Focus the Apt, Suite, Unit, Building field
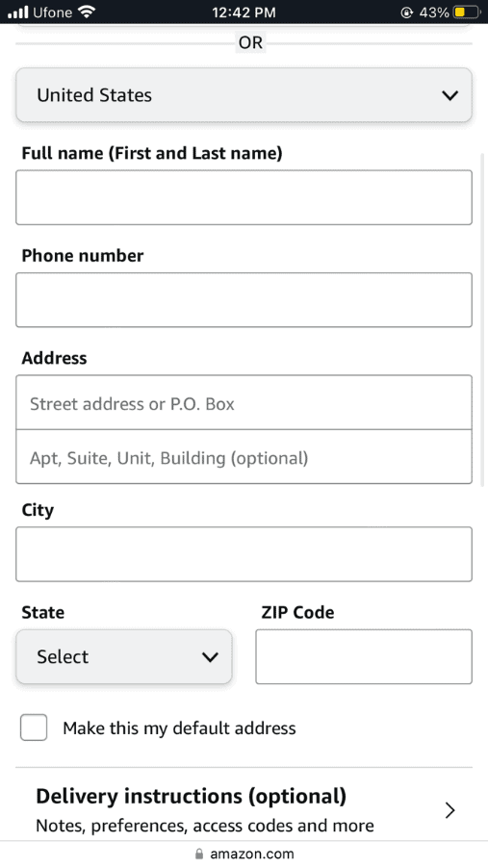 coord(244,457)
